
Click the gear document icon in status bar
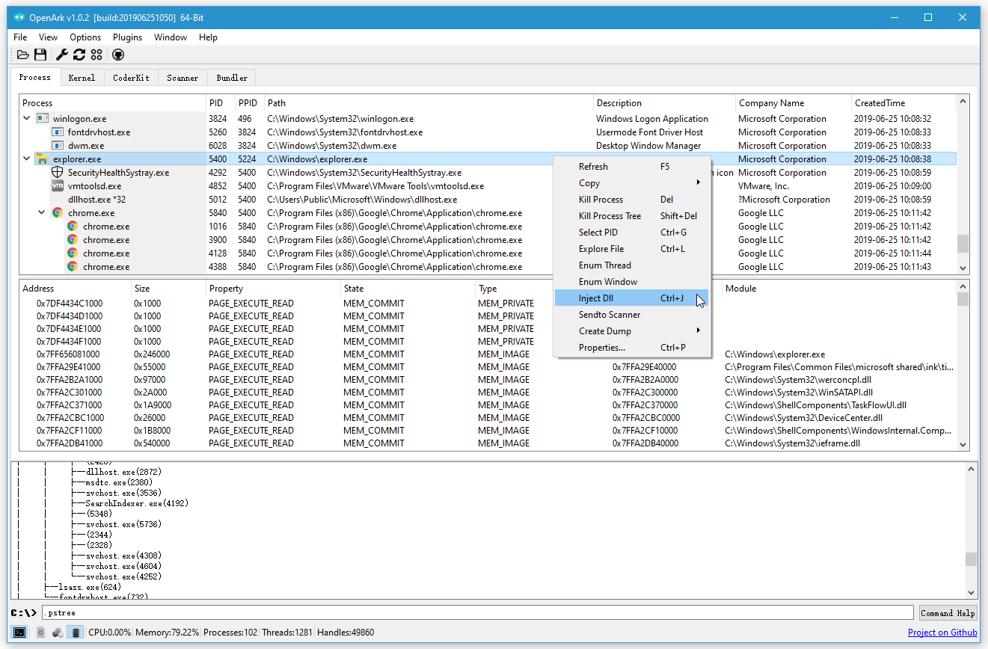coord(40,633)
